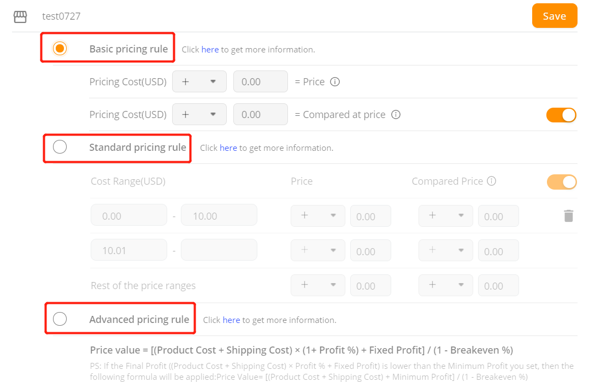Image resolution: width=589 pixels, height=382 pixels.
Task: Open the 'here' link for Standard pricing rule
Action: tap(228, 148)
